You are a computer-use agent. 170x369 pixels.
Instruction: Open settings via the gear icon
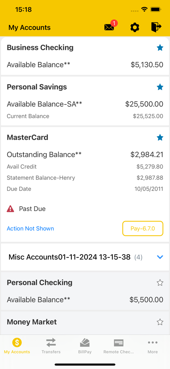click(135, 28)
